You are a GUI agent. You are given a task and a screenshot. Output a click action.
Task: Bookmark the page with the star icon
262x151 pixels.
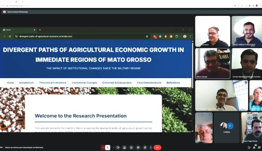coord(147,36)
